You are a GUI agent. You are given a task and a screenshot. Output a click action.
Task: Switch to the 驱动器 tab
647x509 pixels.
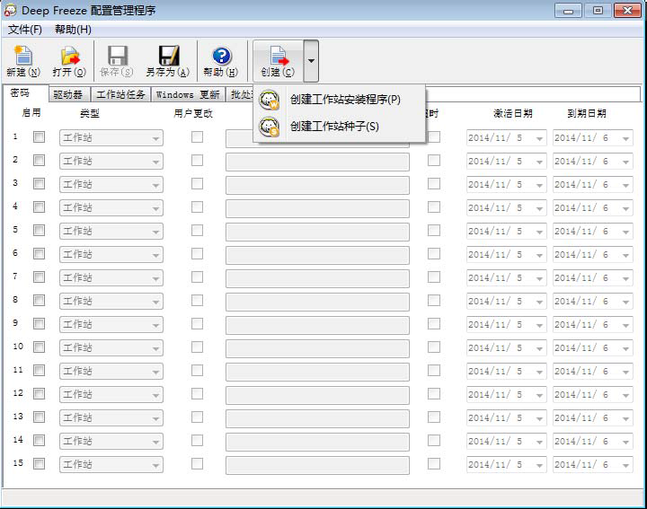tap(68, 95)
